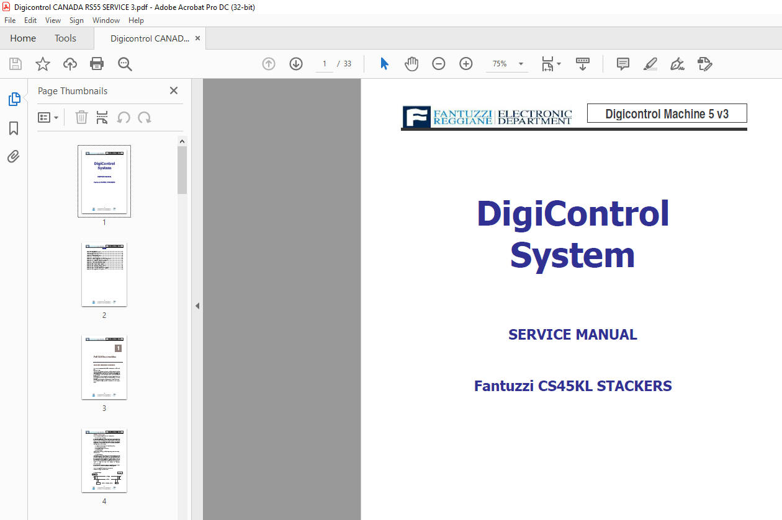
Task: Select the Highlight text tool
Action: 650,64
